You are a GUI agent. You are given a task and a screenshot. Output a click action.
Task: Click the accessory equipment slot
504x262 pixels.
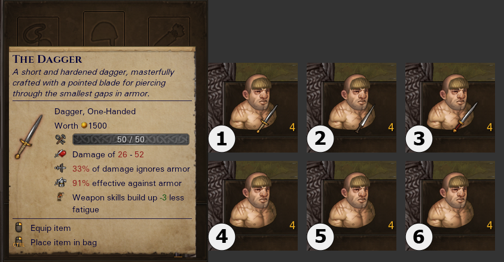[x=38, y=32]
